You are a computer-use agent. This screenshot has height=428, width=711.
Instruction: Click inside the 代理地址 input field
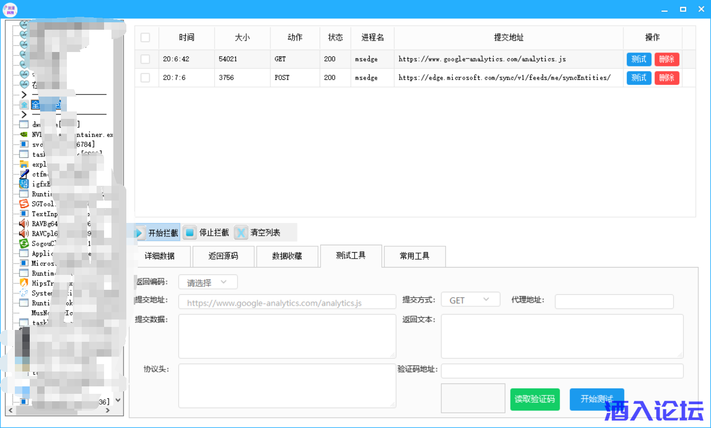[x=614, y=301]
